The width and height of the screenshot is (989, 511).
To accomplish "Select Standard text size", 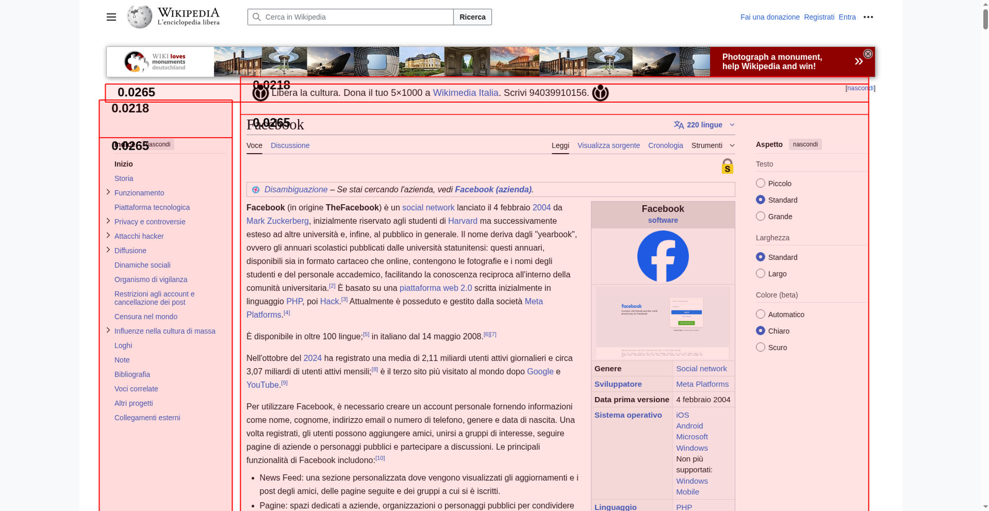I will tap(761, 200).
